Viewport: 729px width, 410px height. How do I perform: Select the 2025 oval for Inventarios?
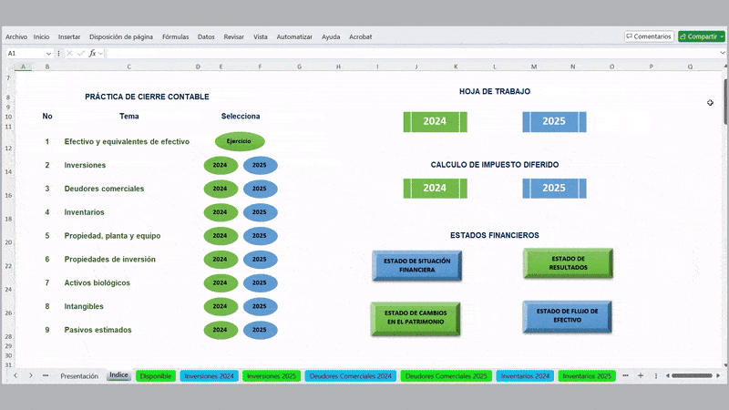pos(260,212)
